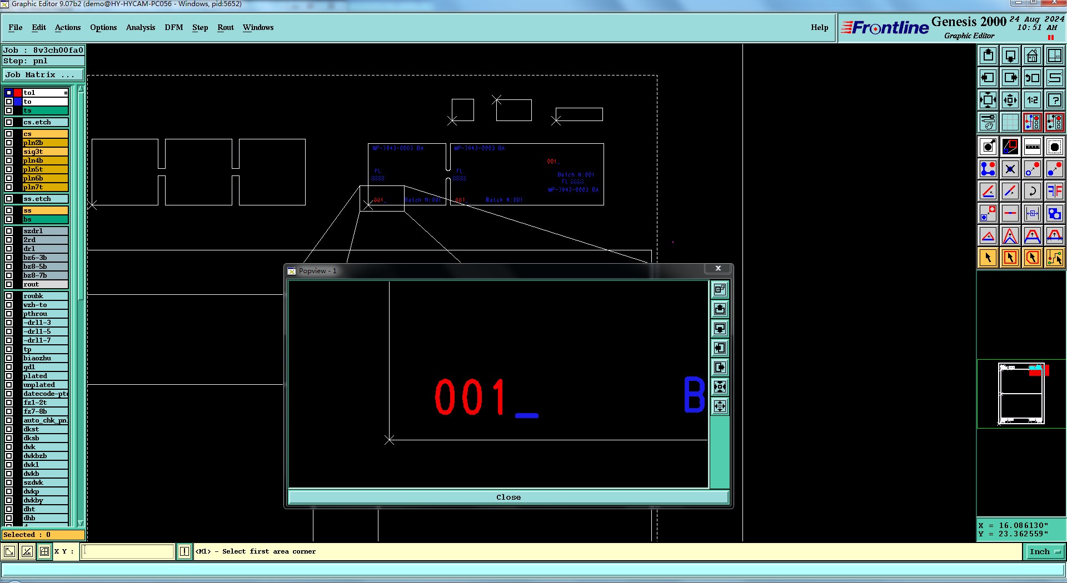Click the X Y coordinate input field

tap(128, 551)
